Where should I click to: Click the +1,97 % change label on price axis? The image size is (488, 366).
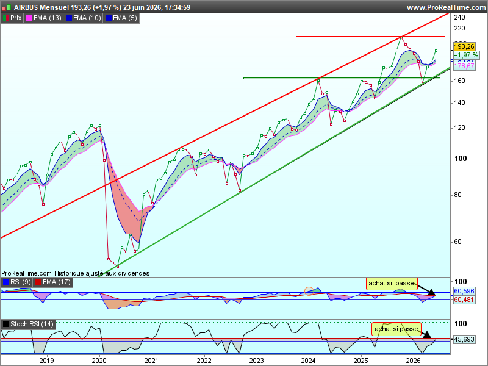coord(466,55)
